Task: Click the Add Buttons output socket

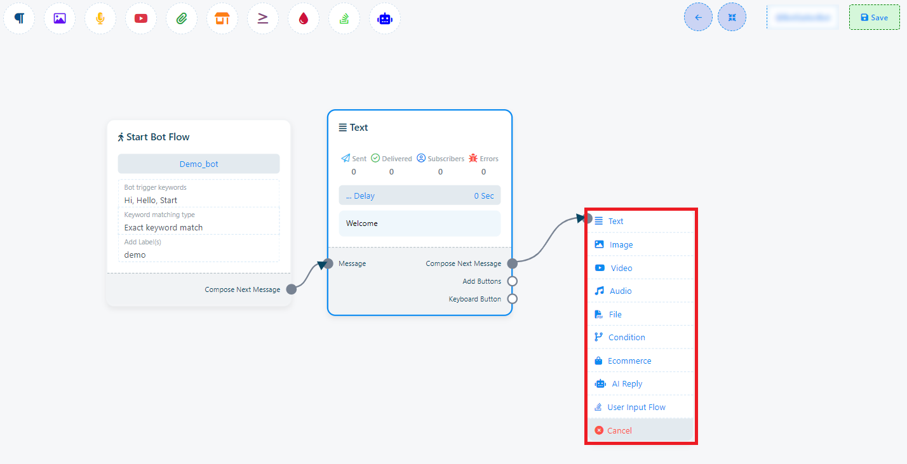Action: coord(513,281)
